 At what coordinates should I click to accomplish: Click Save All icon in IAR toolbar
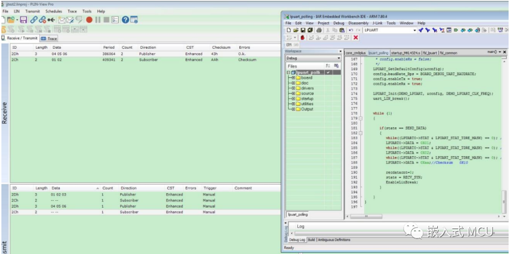310,30
